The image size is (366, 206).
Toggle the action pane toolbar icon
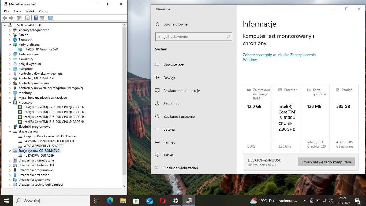point(42,18)
